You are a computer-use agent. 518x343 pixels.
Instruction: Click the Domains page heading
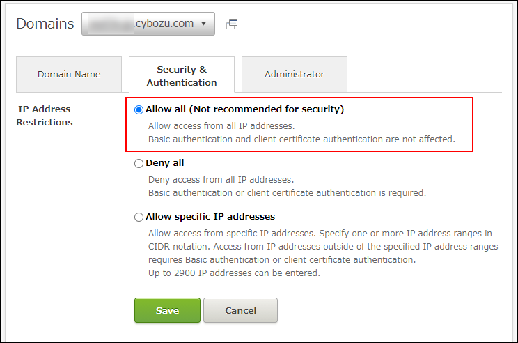pos(45,24)
